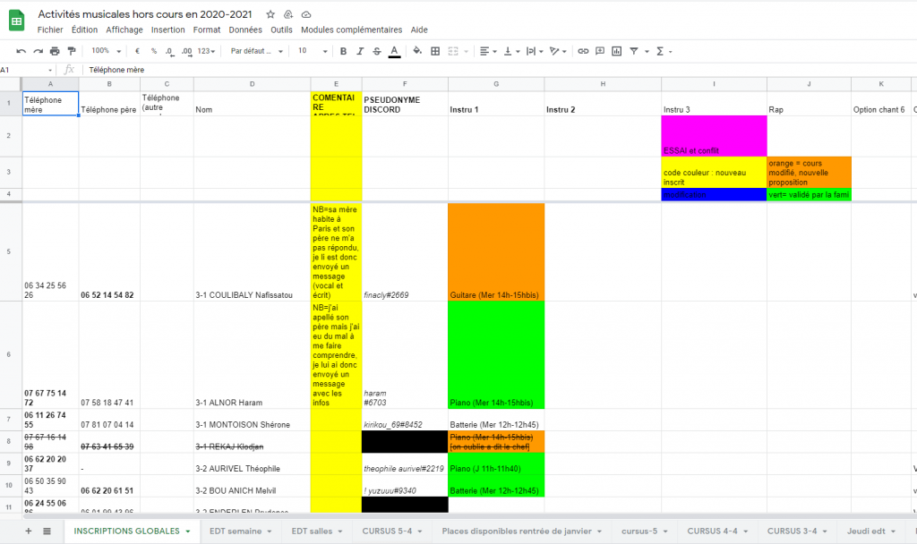Click the print icon

click(x=55, y=51)
